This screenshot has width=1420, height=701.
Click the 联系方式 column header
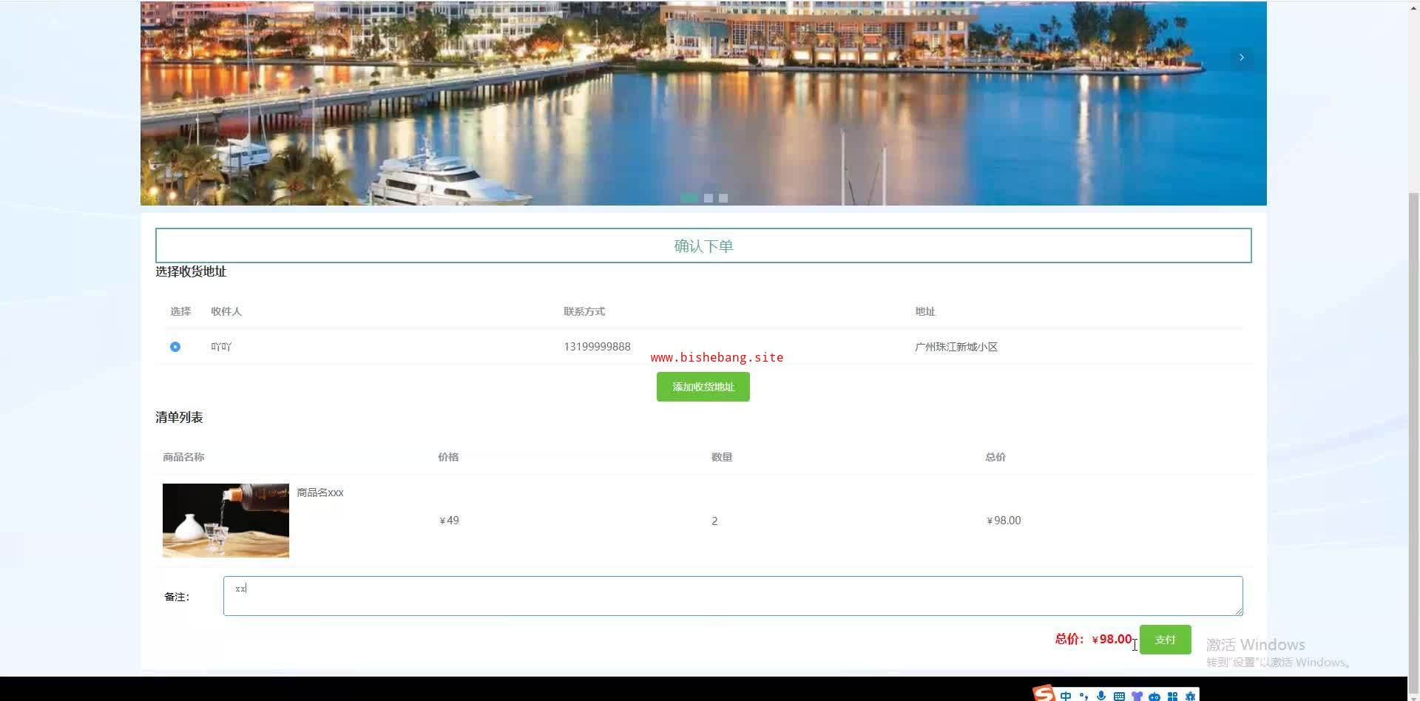pyautogui.click(x=584, y=311)
